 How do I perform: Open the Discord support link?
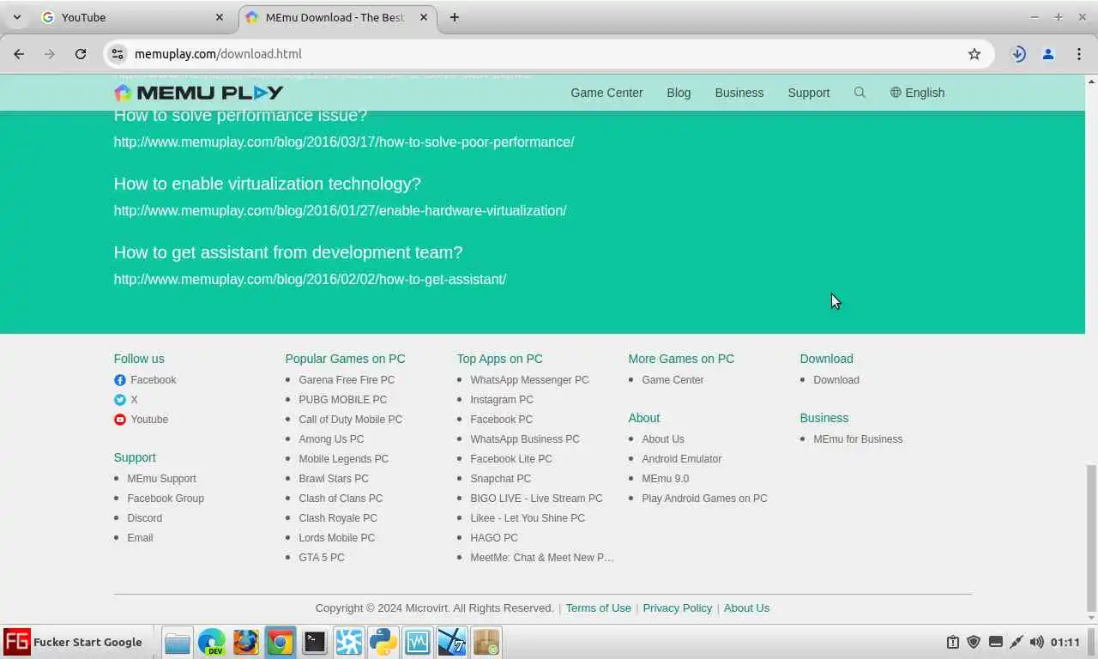(x=144, y=518)
